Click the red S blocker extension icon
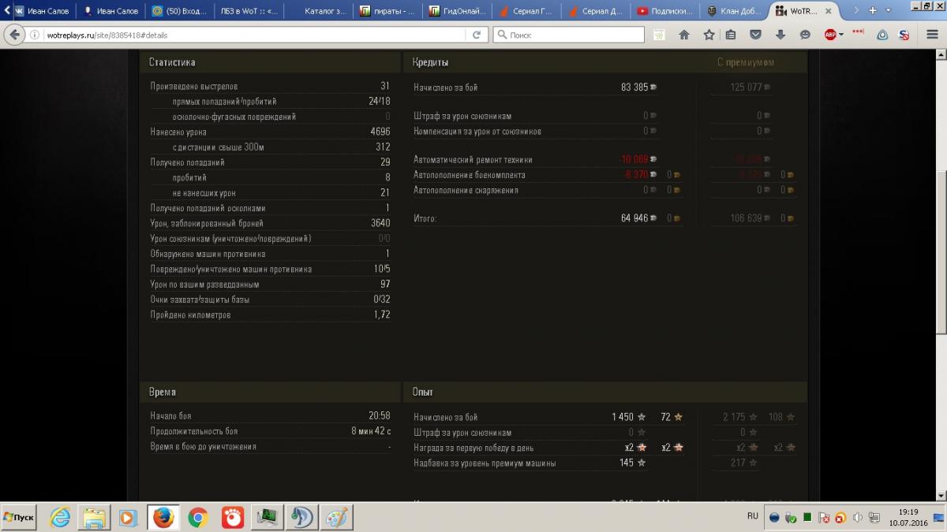 pyautogui.click(x=904, y=35)
